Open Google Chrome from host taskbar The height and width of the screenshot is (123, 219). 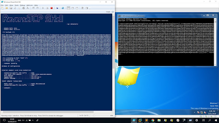[x=153, y=120]
